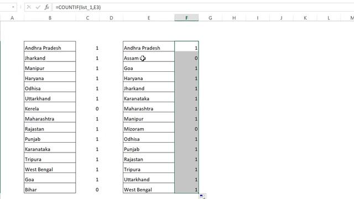Select the Tripura cell in column E
Viewport: 354px width, 199px height.
tap(149, 168)
